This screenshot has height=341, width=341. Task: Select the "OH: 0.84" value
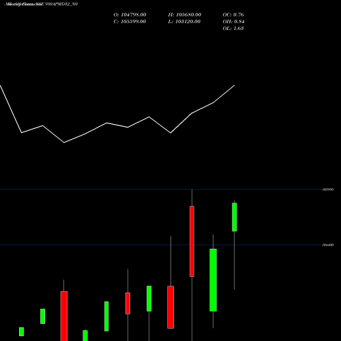233,22
